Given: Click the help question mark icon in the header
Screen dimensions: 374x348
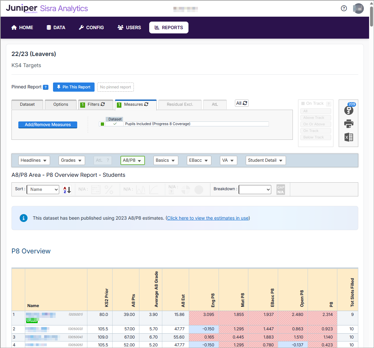Looking at the screenshot, I should coord(344,9).
